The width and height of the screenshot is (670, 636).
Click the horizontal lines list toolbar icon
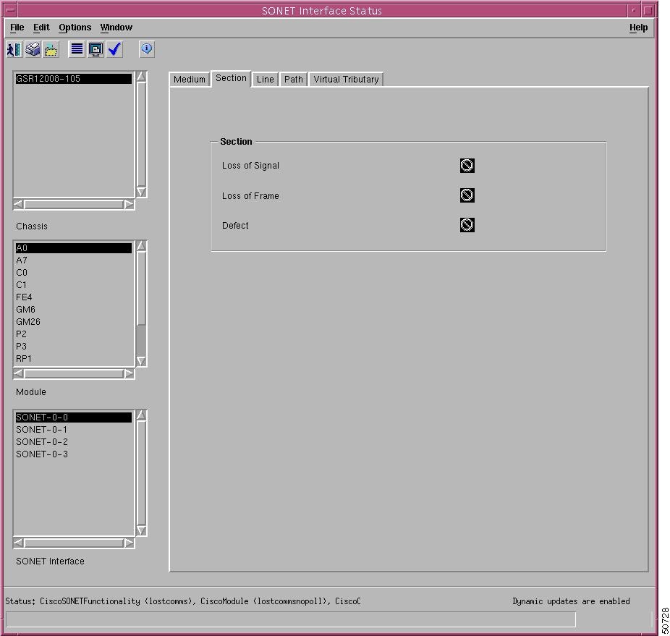click(x=77, y=50)
